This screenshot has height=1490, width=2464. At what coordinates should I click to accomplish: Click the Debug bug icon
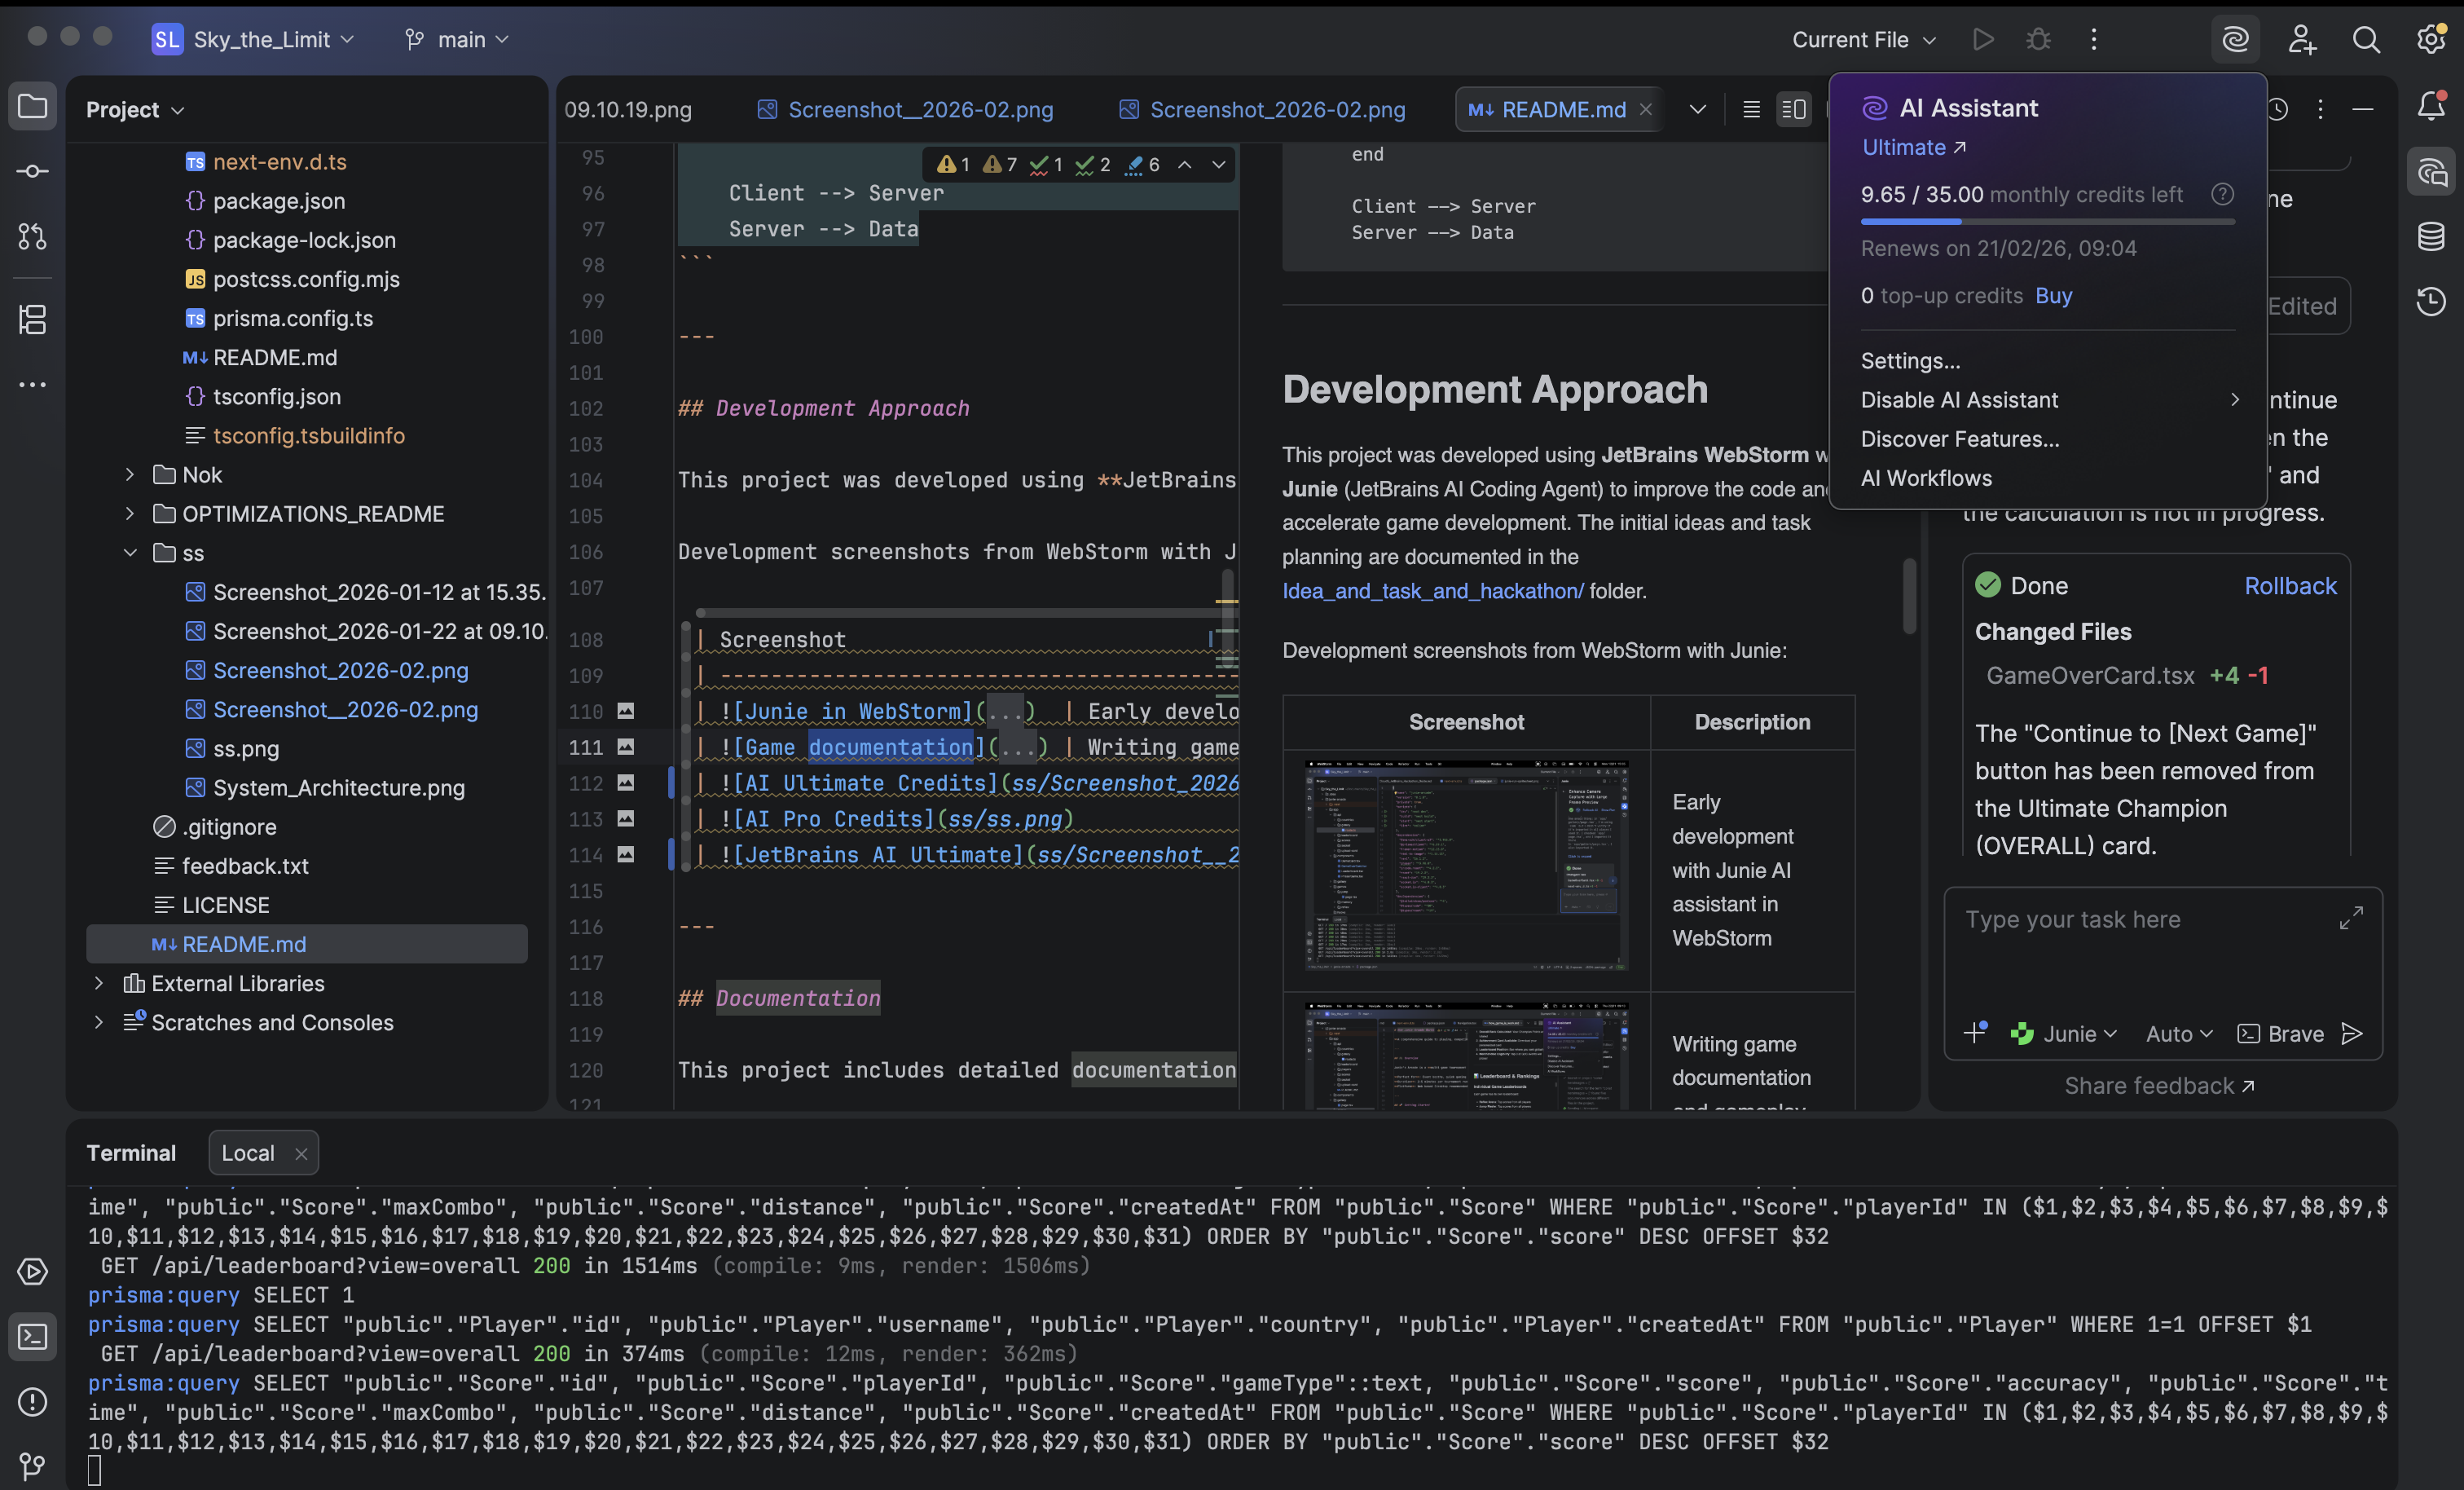pyautogui.click(x=2038, y=40)
